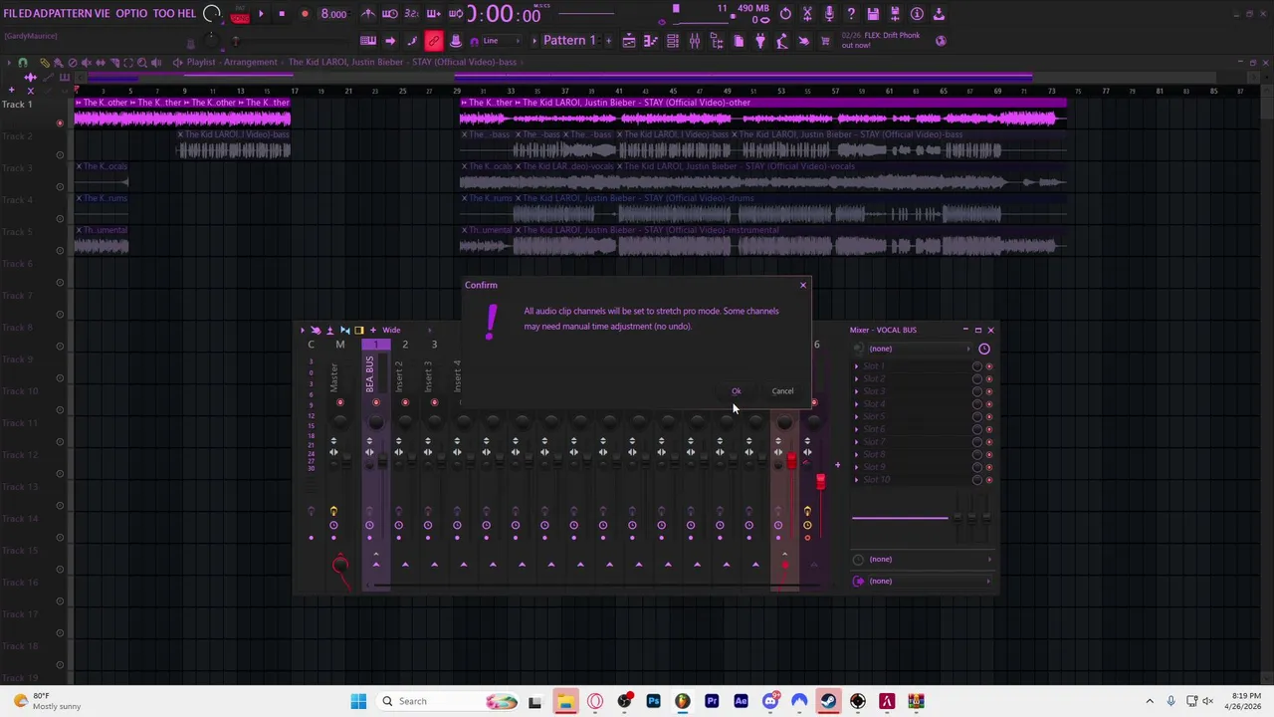
Task: Click Ok in the Confirm dialog
Action: [736, 390]
